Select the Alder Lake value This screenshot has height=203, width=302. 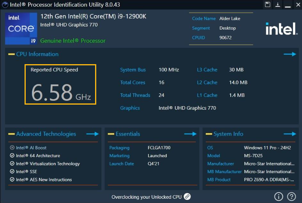(230, 19)
